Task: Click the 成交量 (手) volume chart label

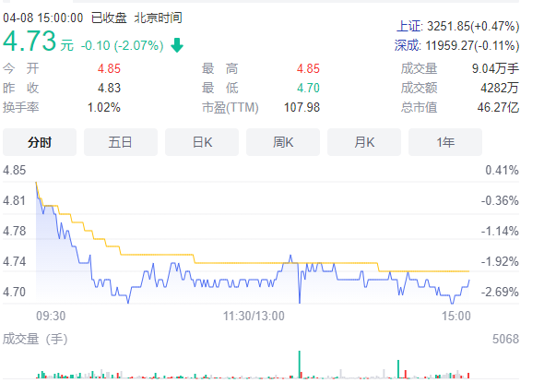Action: pos(35,339)
